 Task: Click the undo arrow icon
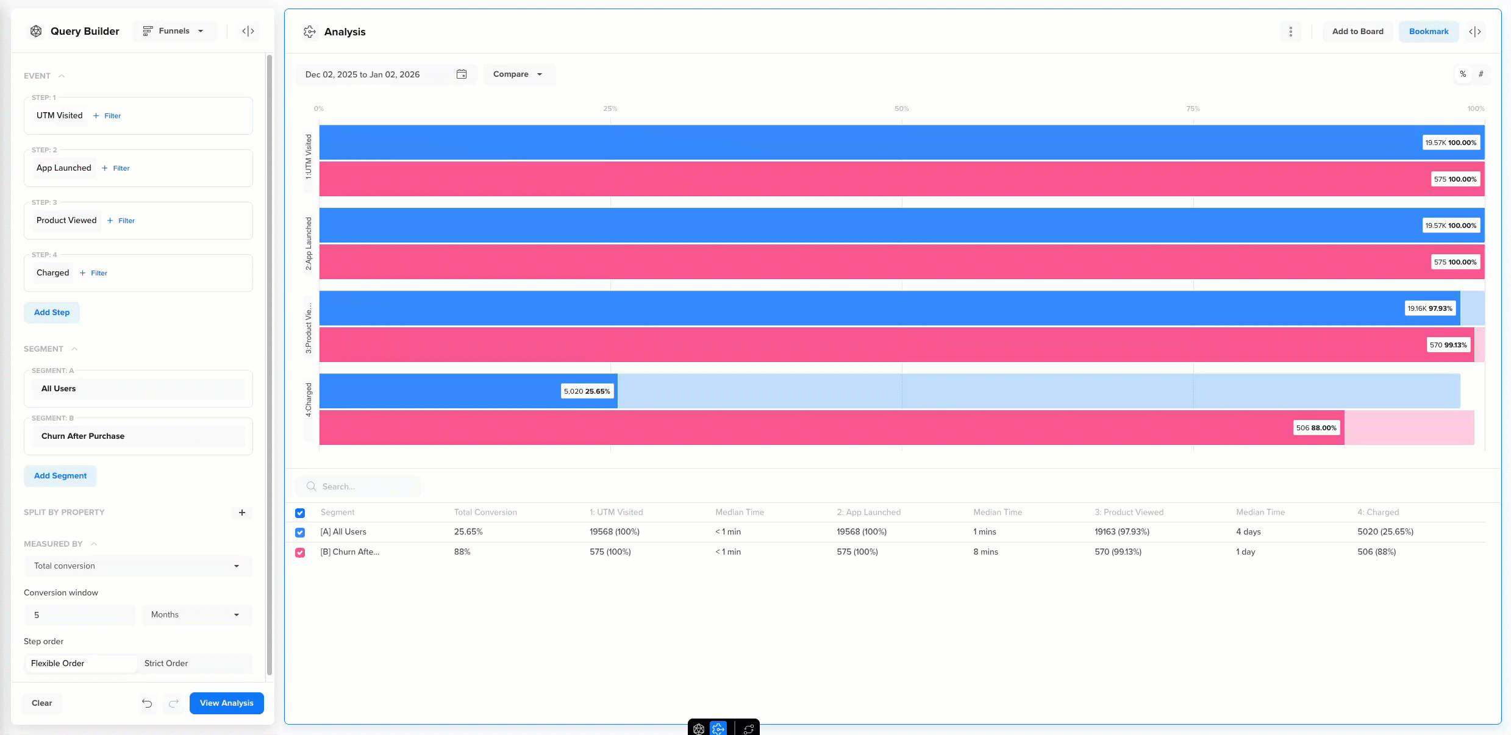(147, 703)
